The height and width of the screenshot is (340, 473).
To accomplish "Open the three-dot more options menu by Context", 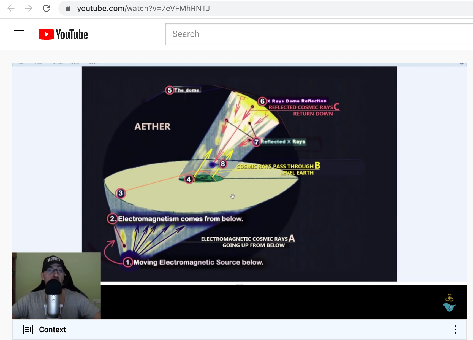I will pos(455,330).
